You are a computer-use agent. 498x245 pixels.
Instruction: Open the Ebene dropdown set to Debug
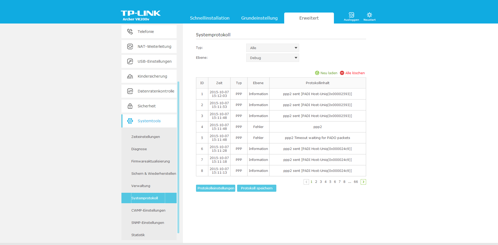coord(272,58)
